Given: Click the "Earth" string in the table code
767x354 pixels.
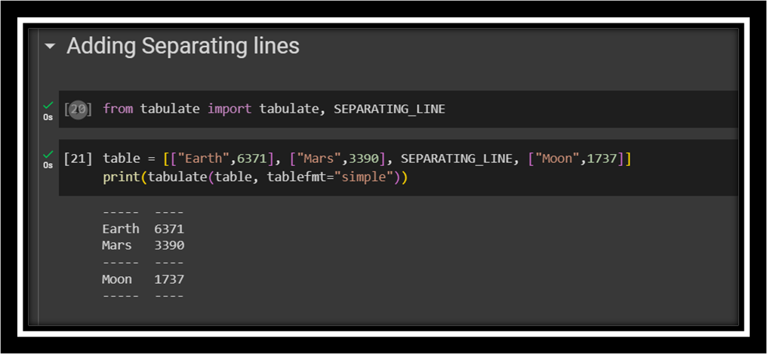Looking at the screenshot, I should [203, 159].
